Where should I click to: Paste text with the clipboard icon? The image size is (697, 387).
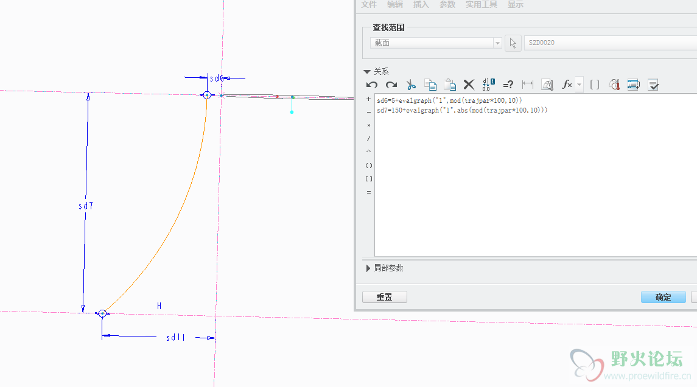[449, 85]
